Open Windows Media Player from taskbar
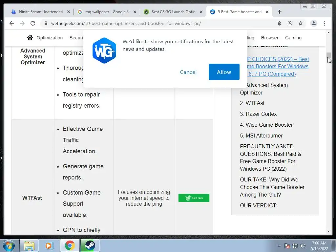 49,245
